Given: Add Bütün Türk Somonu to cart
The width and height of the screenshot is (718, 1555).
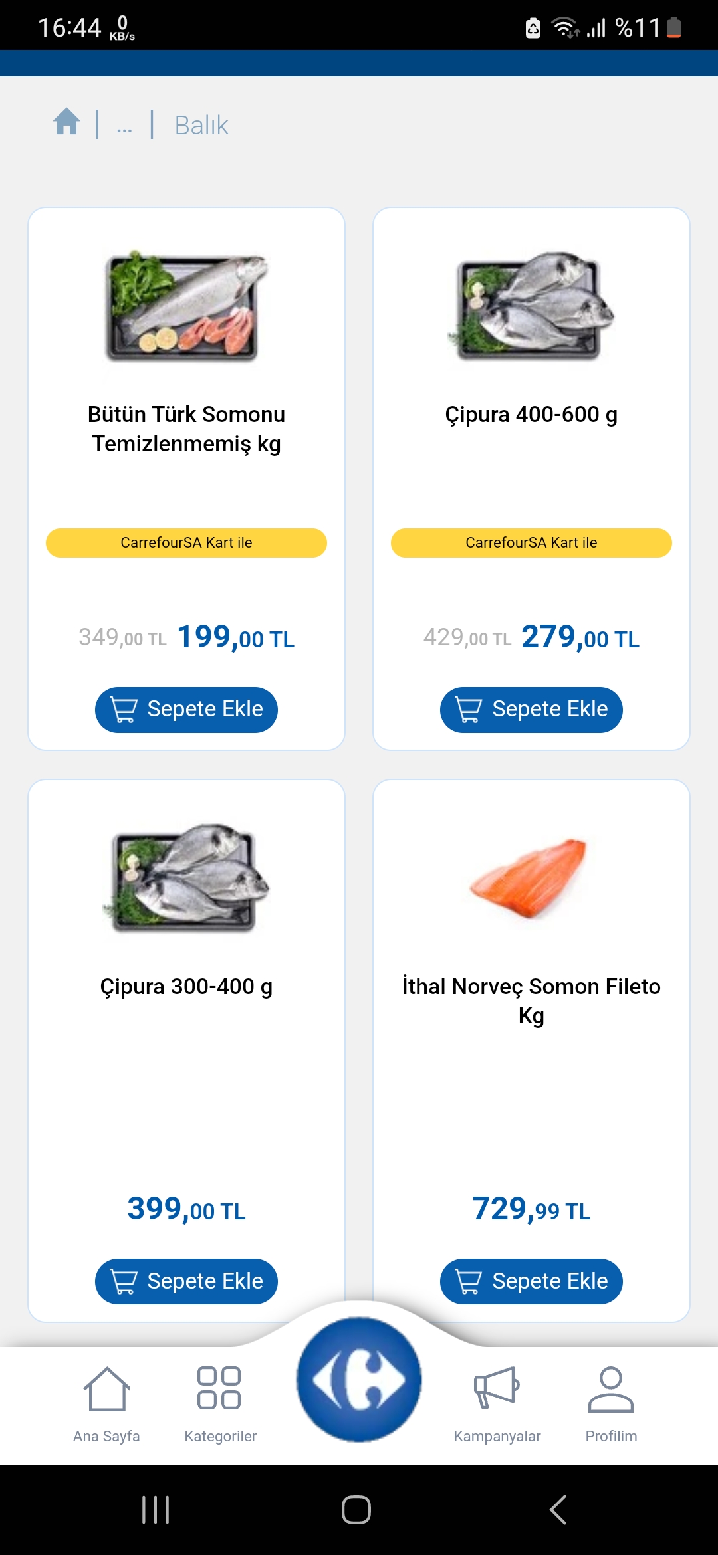Looking at the screenshot, I should click(186, 710).
